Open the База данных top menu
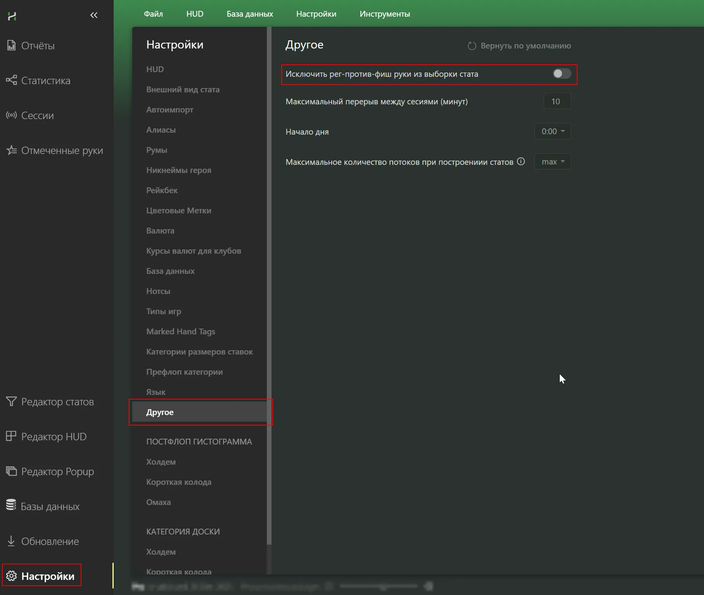The width and height of the screenshot is (704, 595). [250, 14]
